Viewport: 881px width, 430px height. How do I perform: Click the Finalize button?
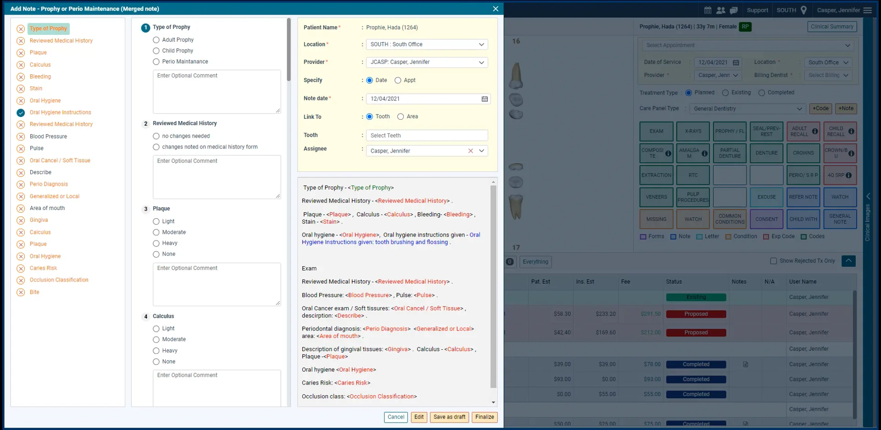(485, 417)
